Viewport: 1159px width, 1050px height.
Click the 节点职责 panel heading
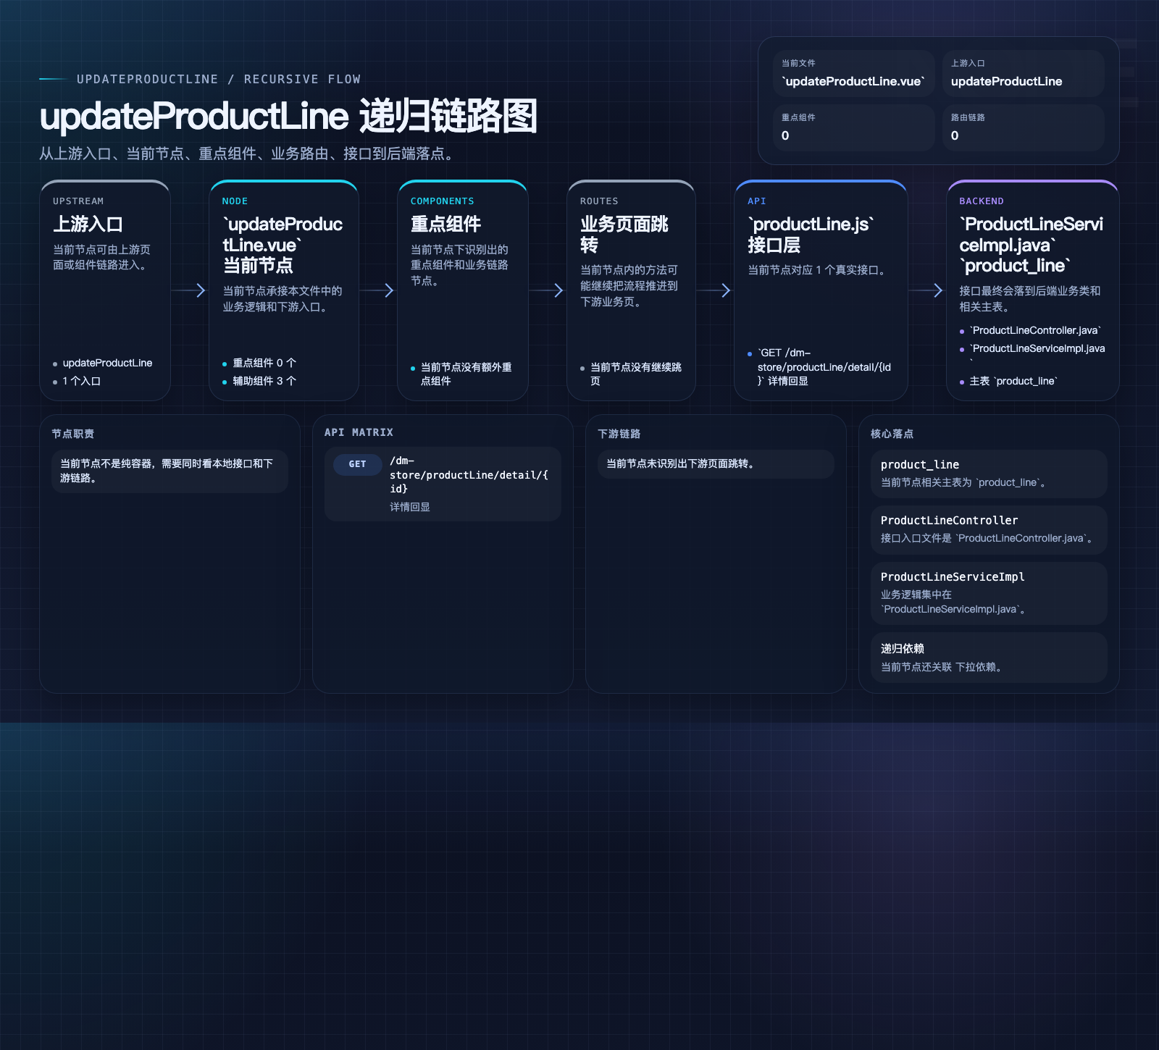tap(72, 434)
